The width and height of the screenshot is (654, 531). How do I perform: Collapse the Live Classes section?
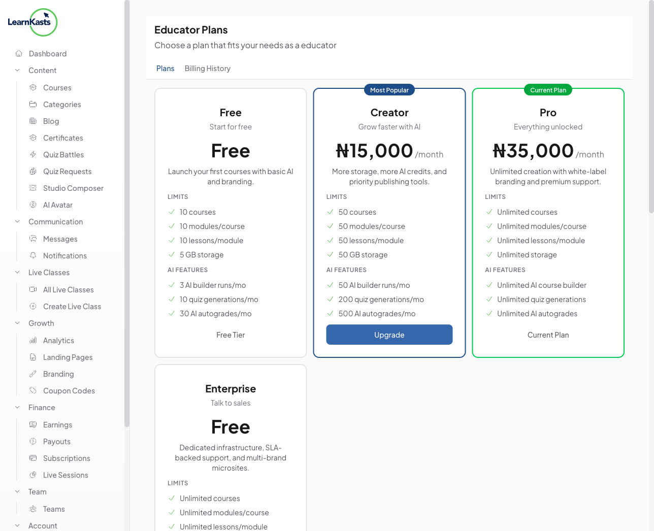pyautogui.click(x=17, y=272)
